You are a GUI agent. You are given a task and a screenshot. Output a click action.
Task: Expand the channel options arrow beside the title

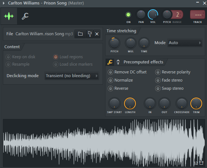click(x=4, y=3)
